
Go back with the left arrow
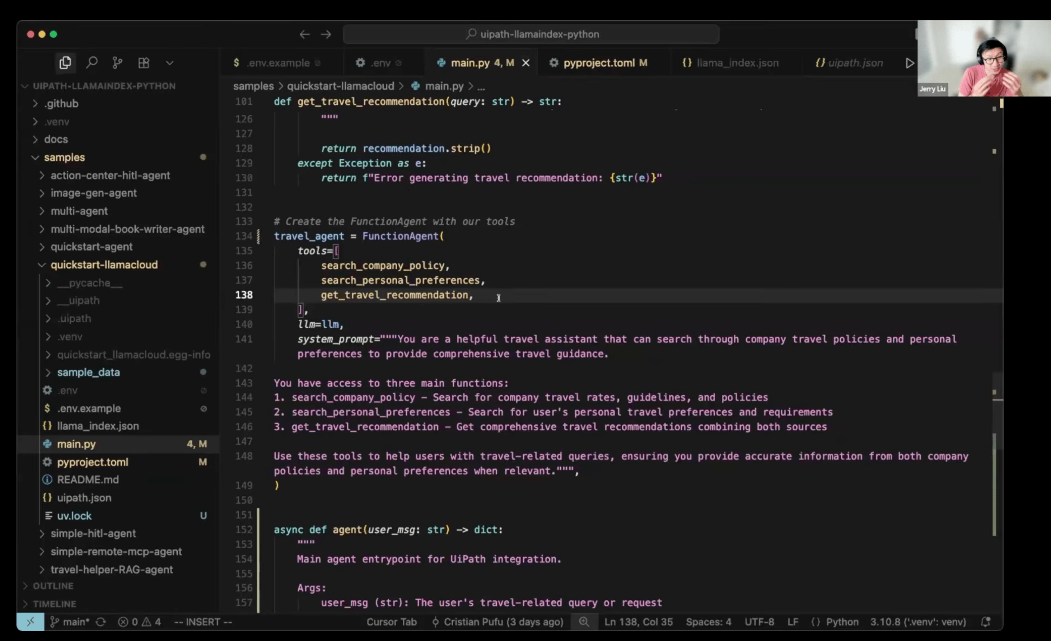[304, 34]
